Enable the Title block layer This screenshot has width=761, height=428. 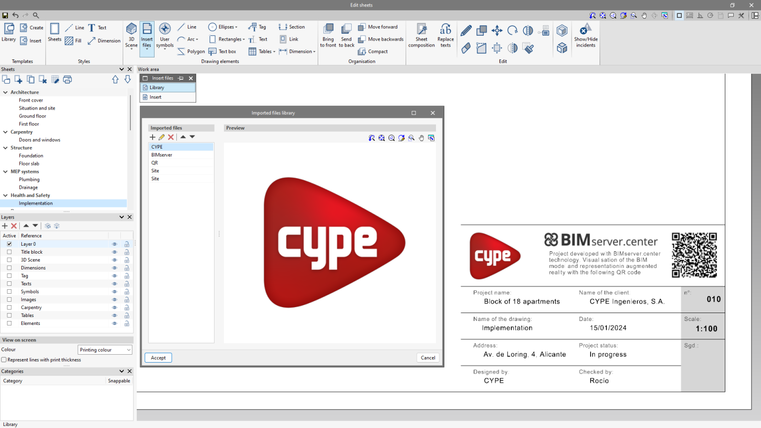tap(9, 252)
